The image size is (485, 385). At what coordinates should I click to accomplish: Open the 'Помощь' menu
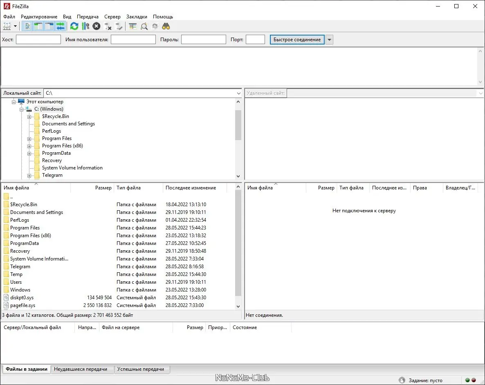pyautogui.click(x=163, y=17)
